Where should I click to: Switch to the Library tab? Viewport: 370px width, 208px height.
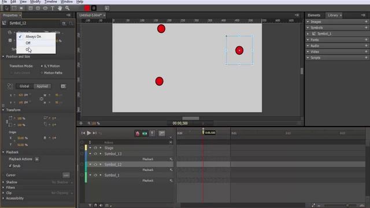[333, 16]
